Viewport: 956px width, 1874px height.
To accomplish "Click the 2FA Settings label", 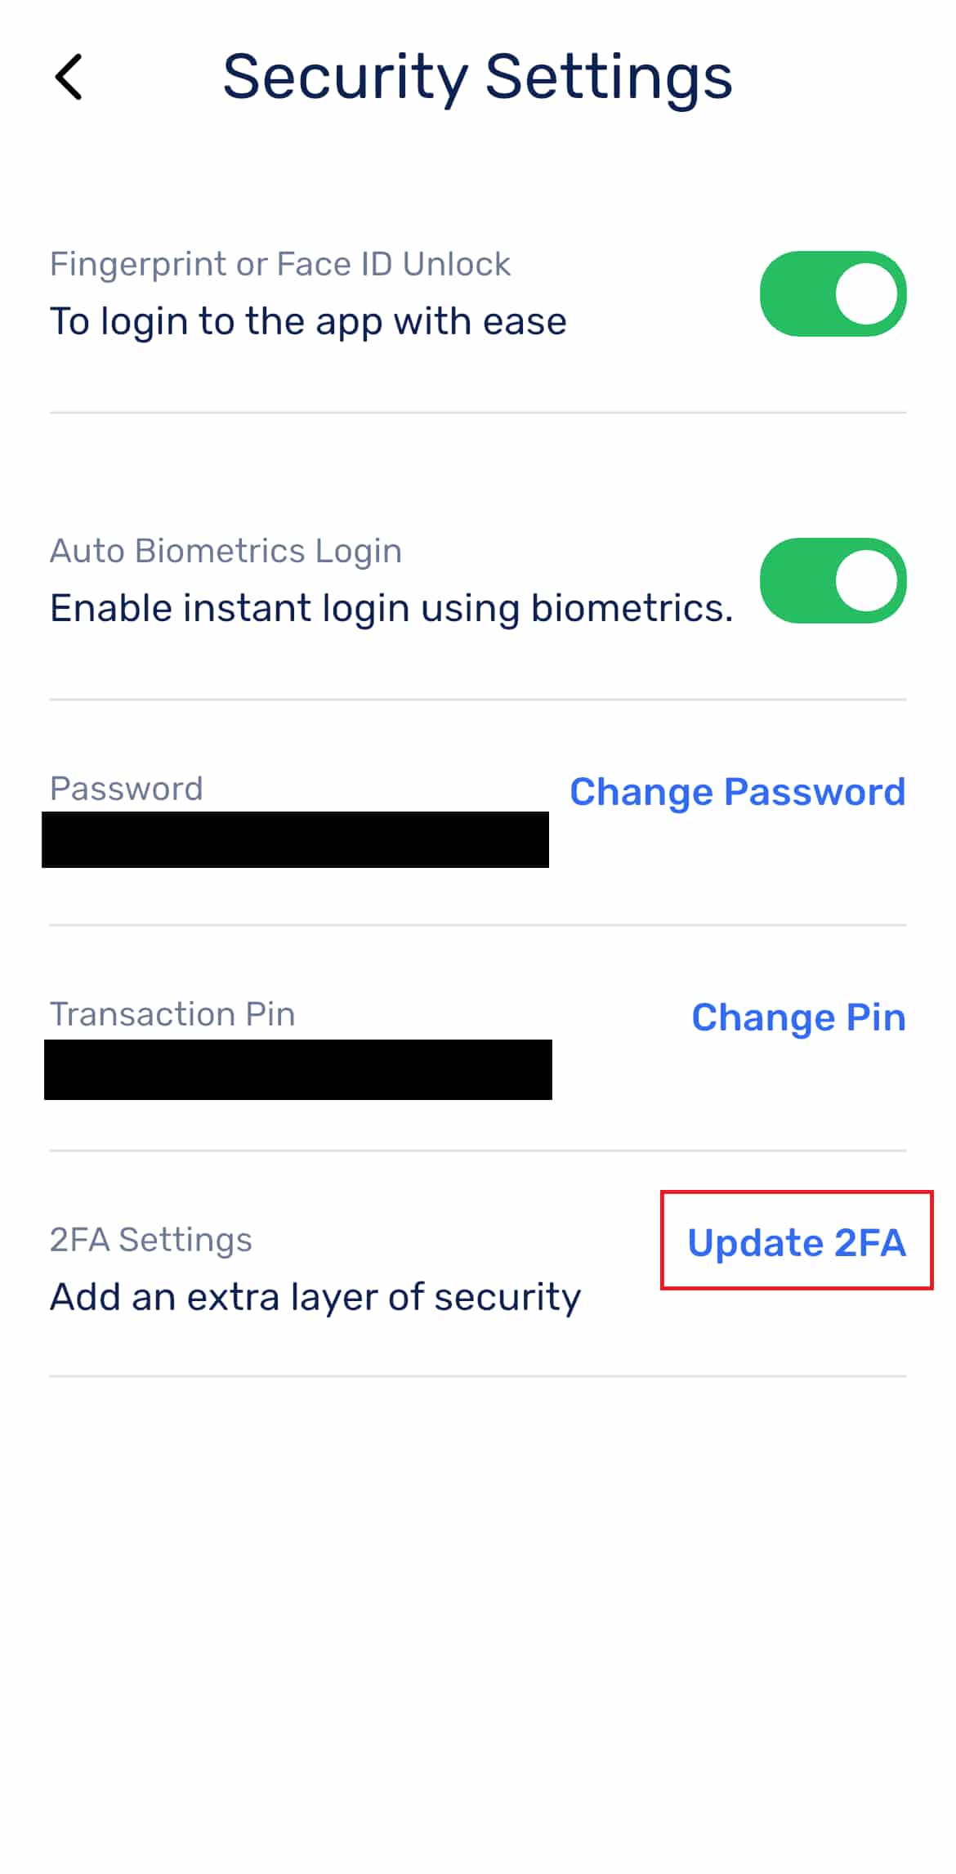I will pyautogui.click(x=151, y=1240).
